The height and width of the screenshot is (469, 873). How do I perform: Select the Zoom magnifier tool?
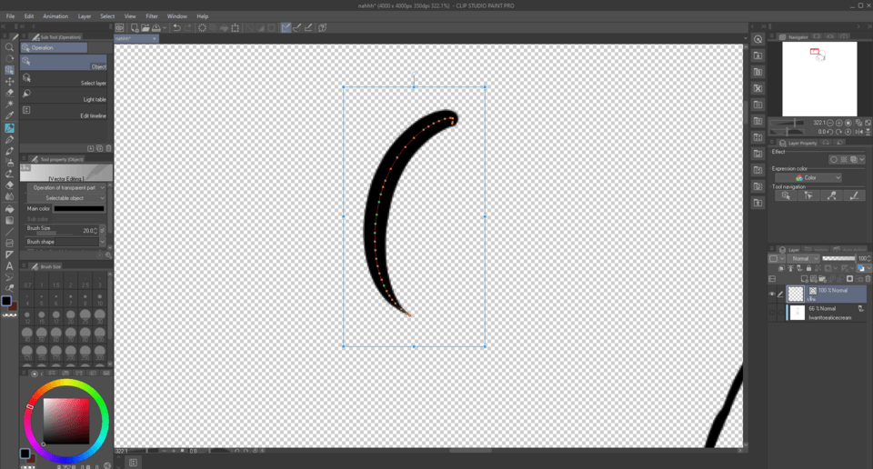9,47
